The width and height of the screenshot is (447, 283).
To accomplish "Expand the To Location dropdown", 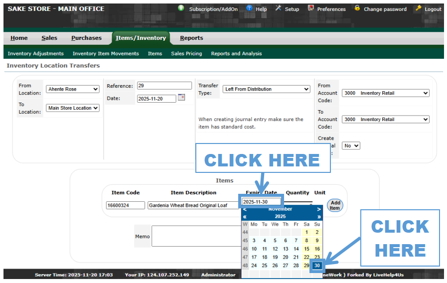I will (x=73, y=108).
